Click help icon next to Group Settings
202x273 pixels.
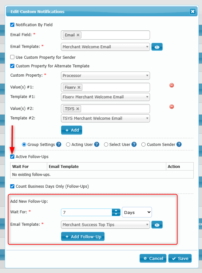[x=59, y=144]
